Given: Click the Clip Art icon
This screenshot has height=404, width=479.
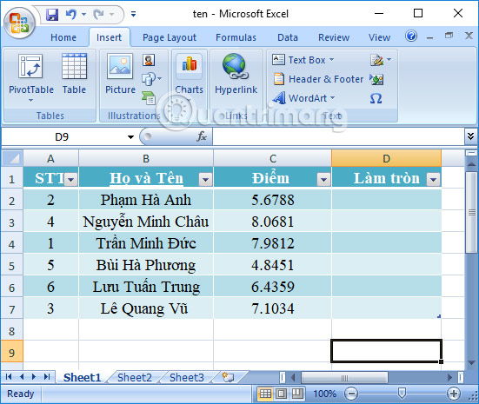Looking at the screenshot, I should tap(149, 60).
